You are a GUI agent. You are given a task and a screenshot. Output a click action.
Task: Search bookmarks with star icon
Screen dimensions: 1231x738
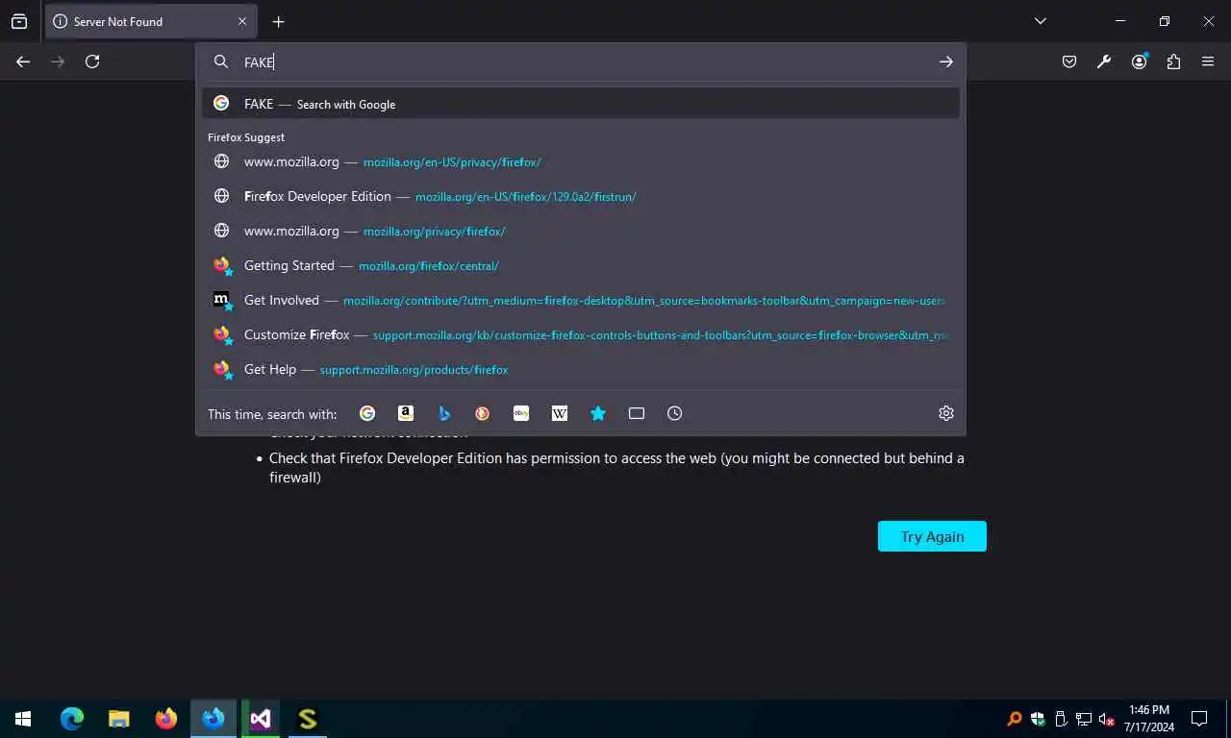click(598, 413)
